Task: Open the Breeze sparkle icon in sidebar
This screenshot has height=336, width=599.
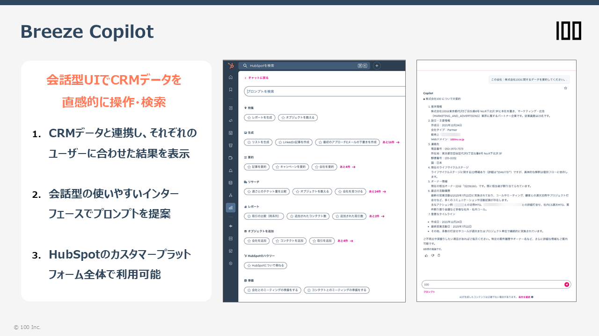Action: [230, 226]
